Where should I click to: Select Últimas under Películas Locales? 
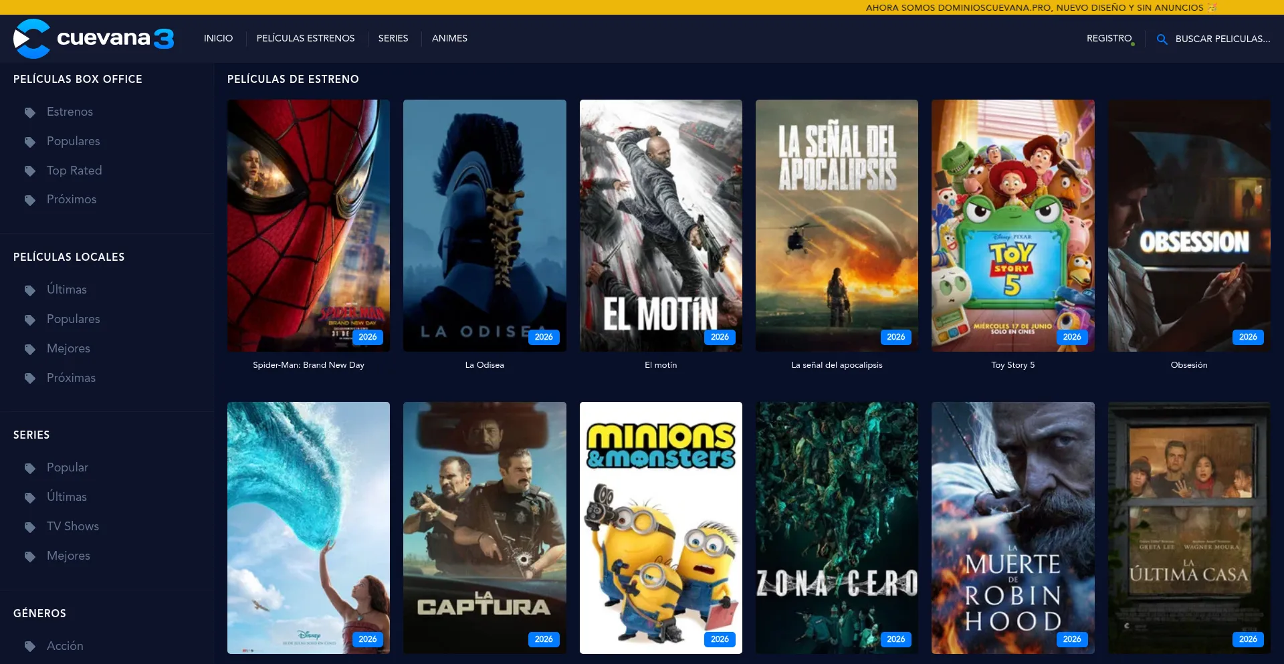coord(67,290)
